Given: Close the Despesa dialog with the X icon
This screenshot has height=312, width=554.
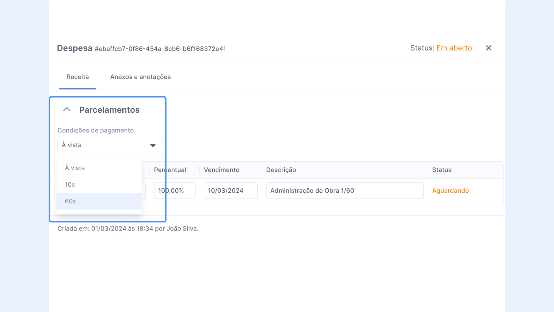Looking at the screenshot, I should click(x=489, y=48).
